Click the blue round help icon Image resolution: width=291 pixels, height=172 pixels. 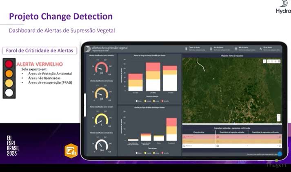279,154
